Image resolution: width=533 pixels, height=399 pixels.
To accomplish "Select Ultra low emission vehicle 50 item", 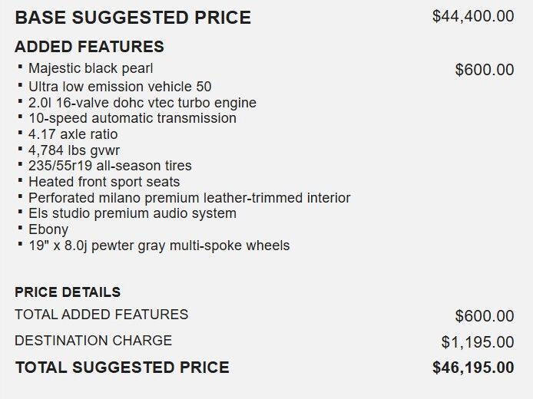I will (120, 87).
